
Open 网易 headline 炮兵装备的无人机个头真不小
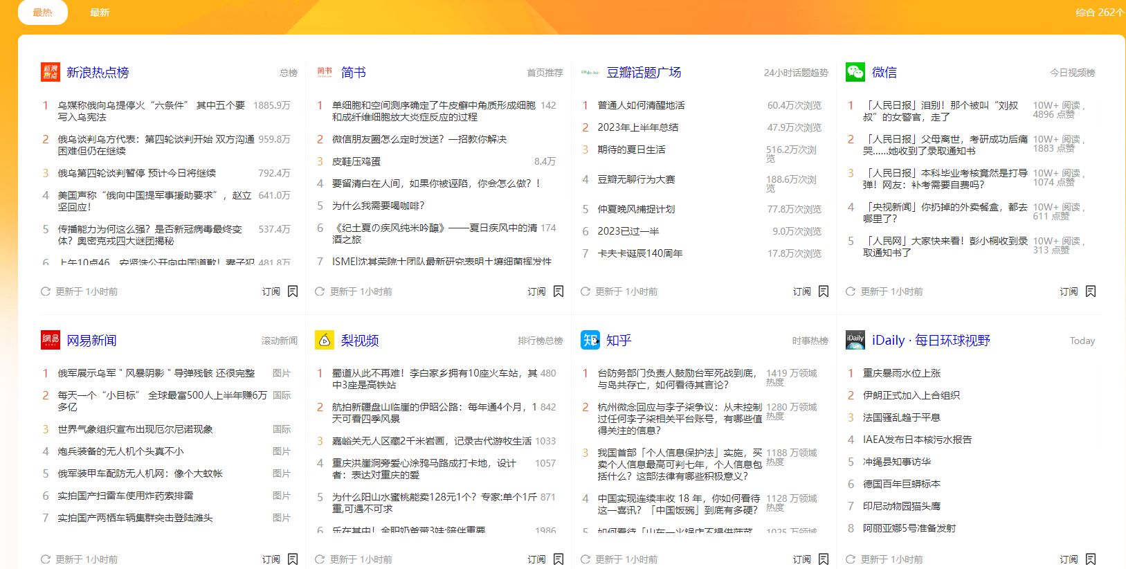click(120, 451)
